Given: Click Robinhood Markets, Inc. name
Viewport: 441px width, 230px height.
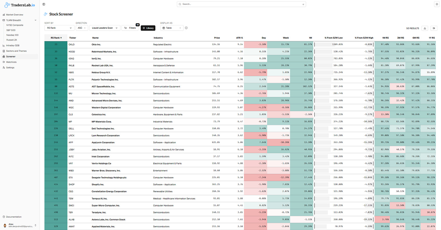Looking at the screenshot, I should pos(104,52).
